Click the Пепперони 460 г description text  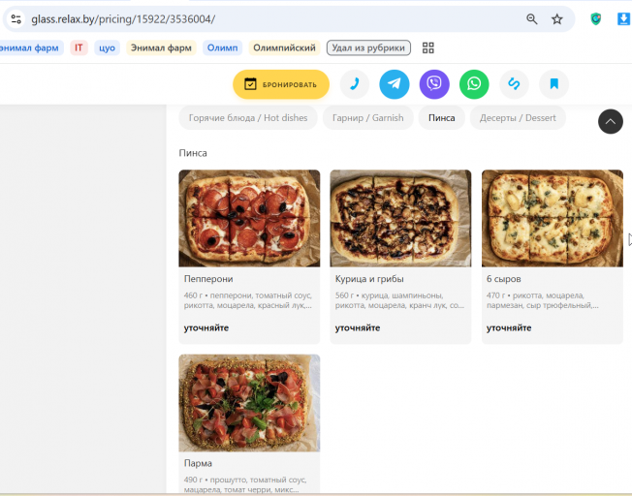click(x=248, y=300)
